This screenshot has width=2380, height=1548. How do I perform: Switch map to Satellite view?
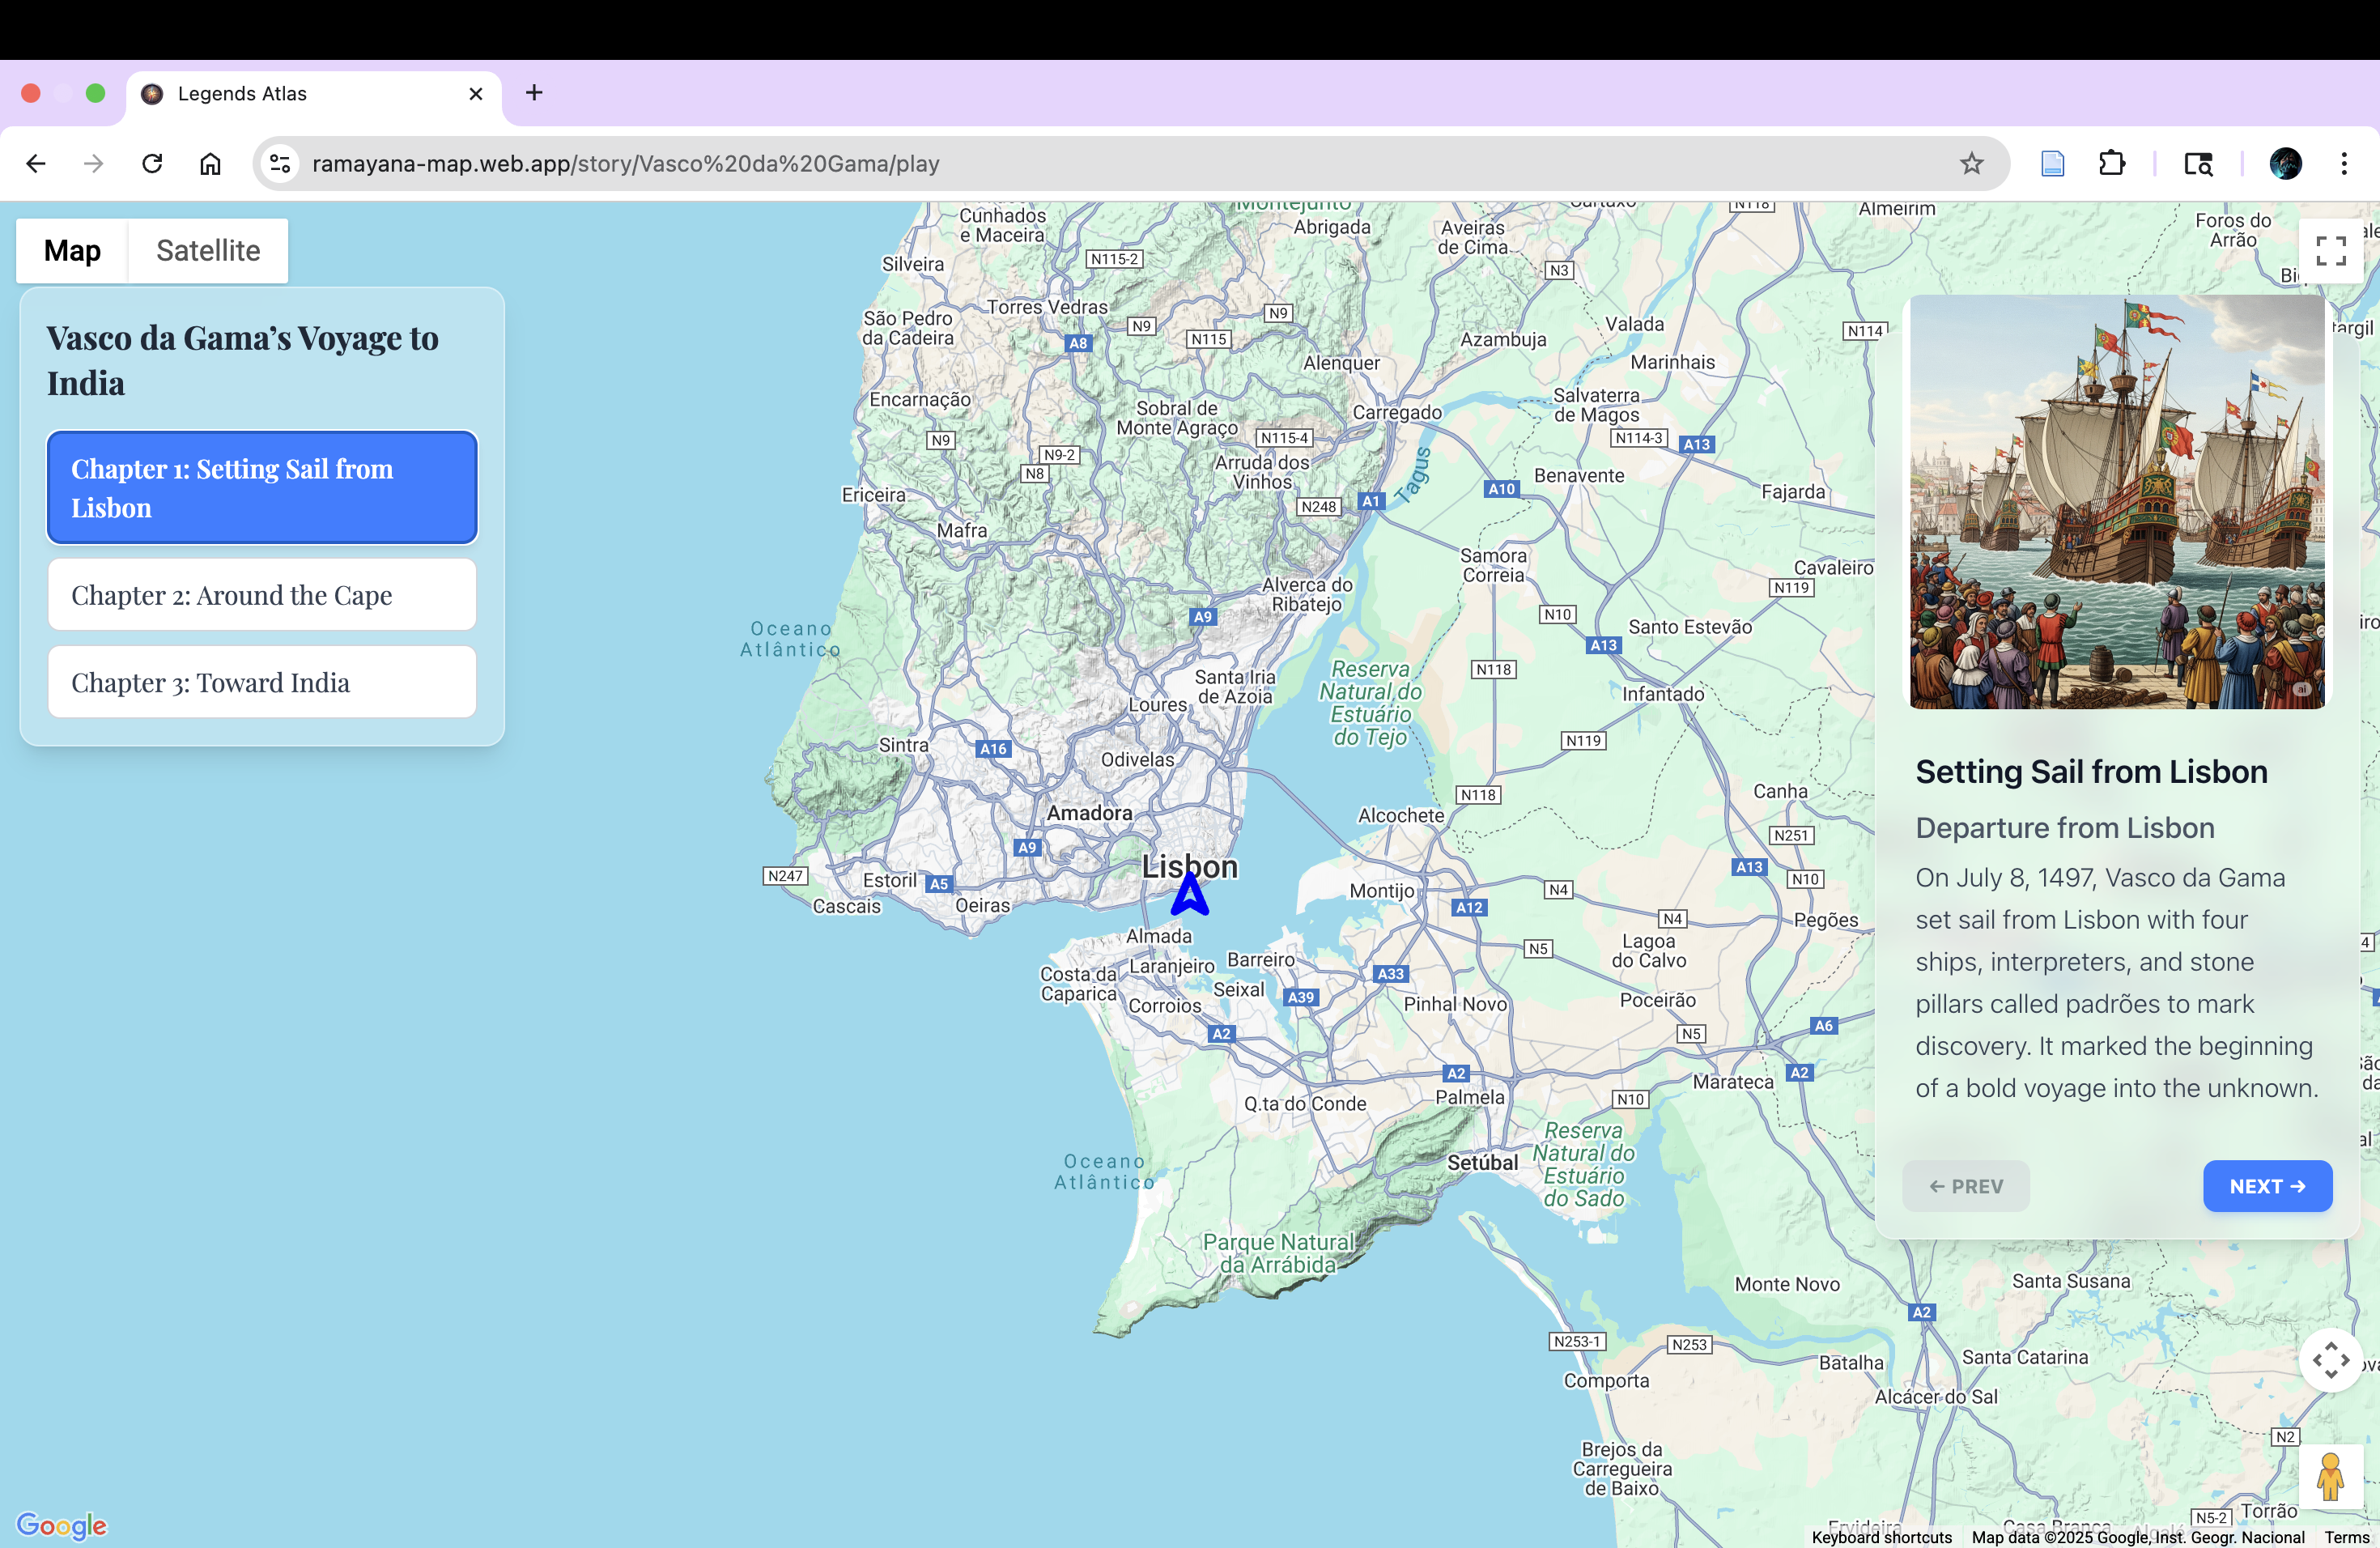click(208, 251)
